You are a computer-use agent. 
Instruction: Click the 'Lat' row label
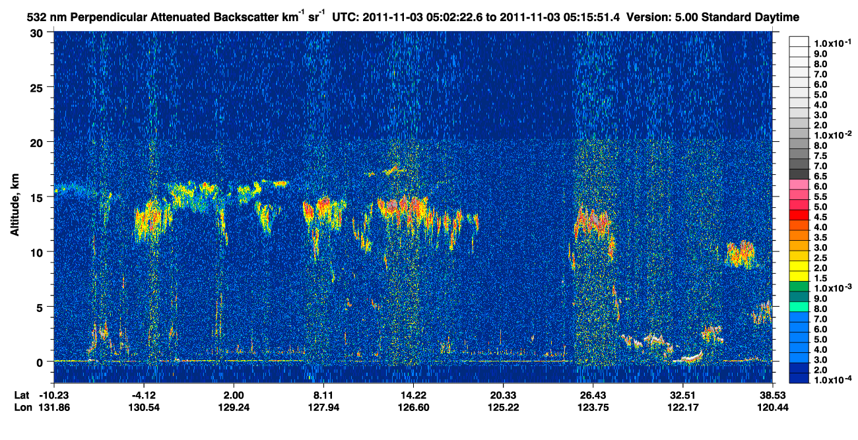coord(21,395)
